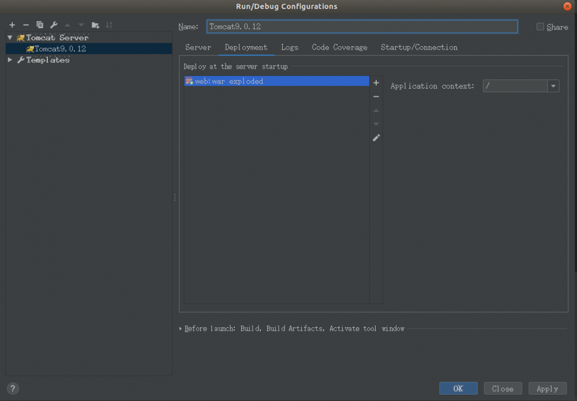Click the OK button

[458, 388]
